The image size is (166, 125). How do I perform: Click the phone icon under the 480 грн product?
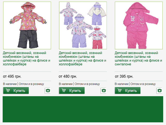[103, 91]
